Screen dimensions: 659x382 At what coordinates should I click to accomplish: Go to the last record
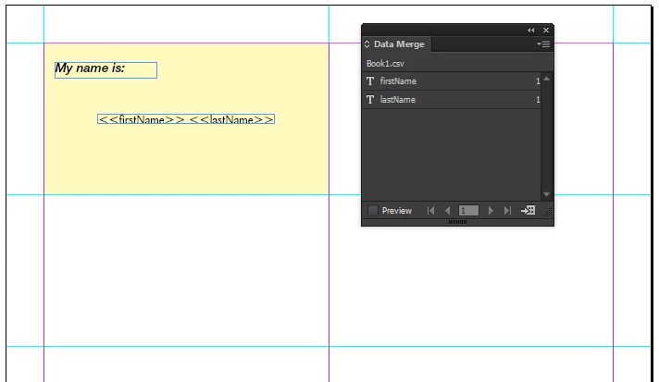coord(508,210)
